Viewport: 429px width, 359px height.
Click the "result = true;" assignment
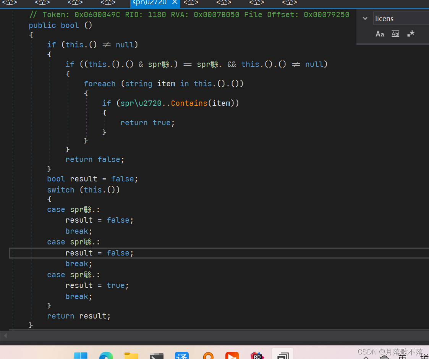point(97,285)
